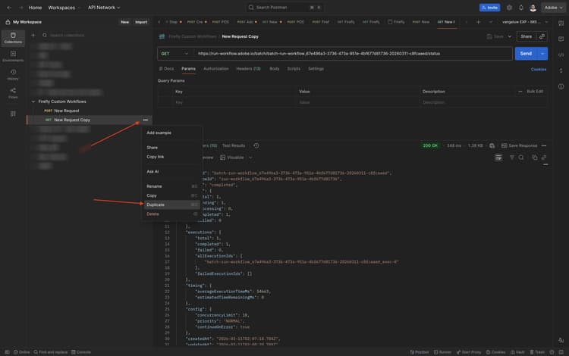Go back using the top-left arrow
This screenshot has height=356, width=569.
coord(9,8)
